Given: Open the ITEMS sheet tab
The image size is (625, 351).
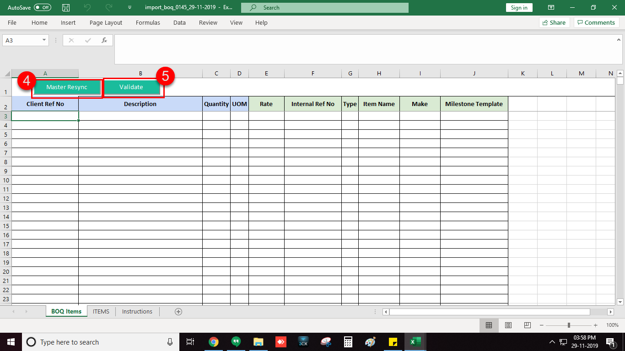Looking at the screenshot, I should [101, 311].
